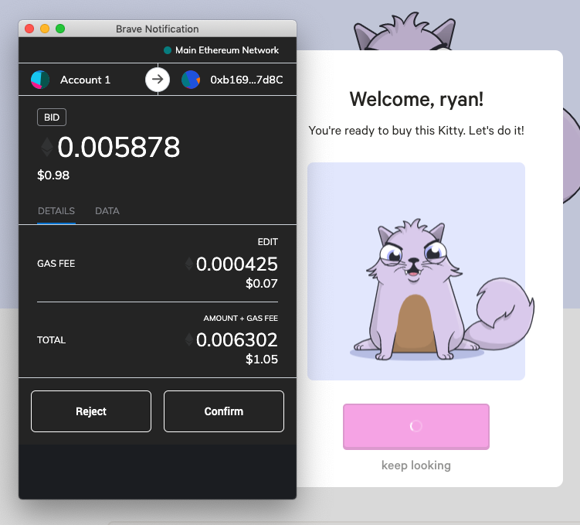Image resolution: width=580 pixels, height=525 pixels.
Task: Close the Brave Notification window
Action: pyautogui.click(x=29, y=29)
